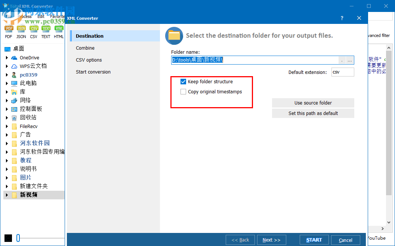The height and width of the screenshot is (246, 395).
Task: Switch to the CSV options step
Action: coord(89,60)
